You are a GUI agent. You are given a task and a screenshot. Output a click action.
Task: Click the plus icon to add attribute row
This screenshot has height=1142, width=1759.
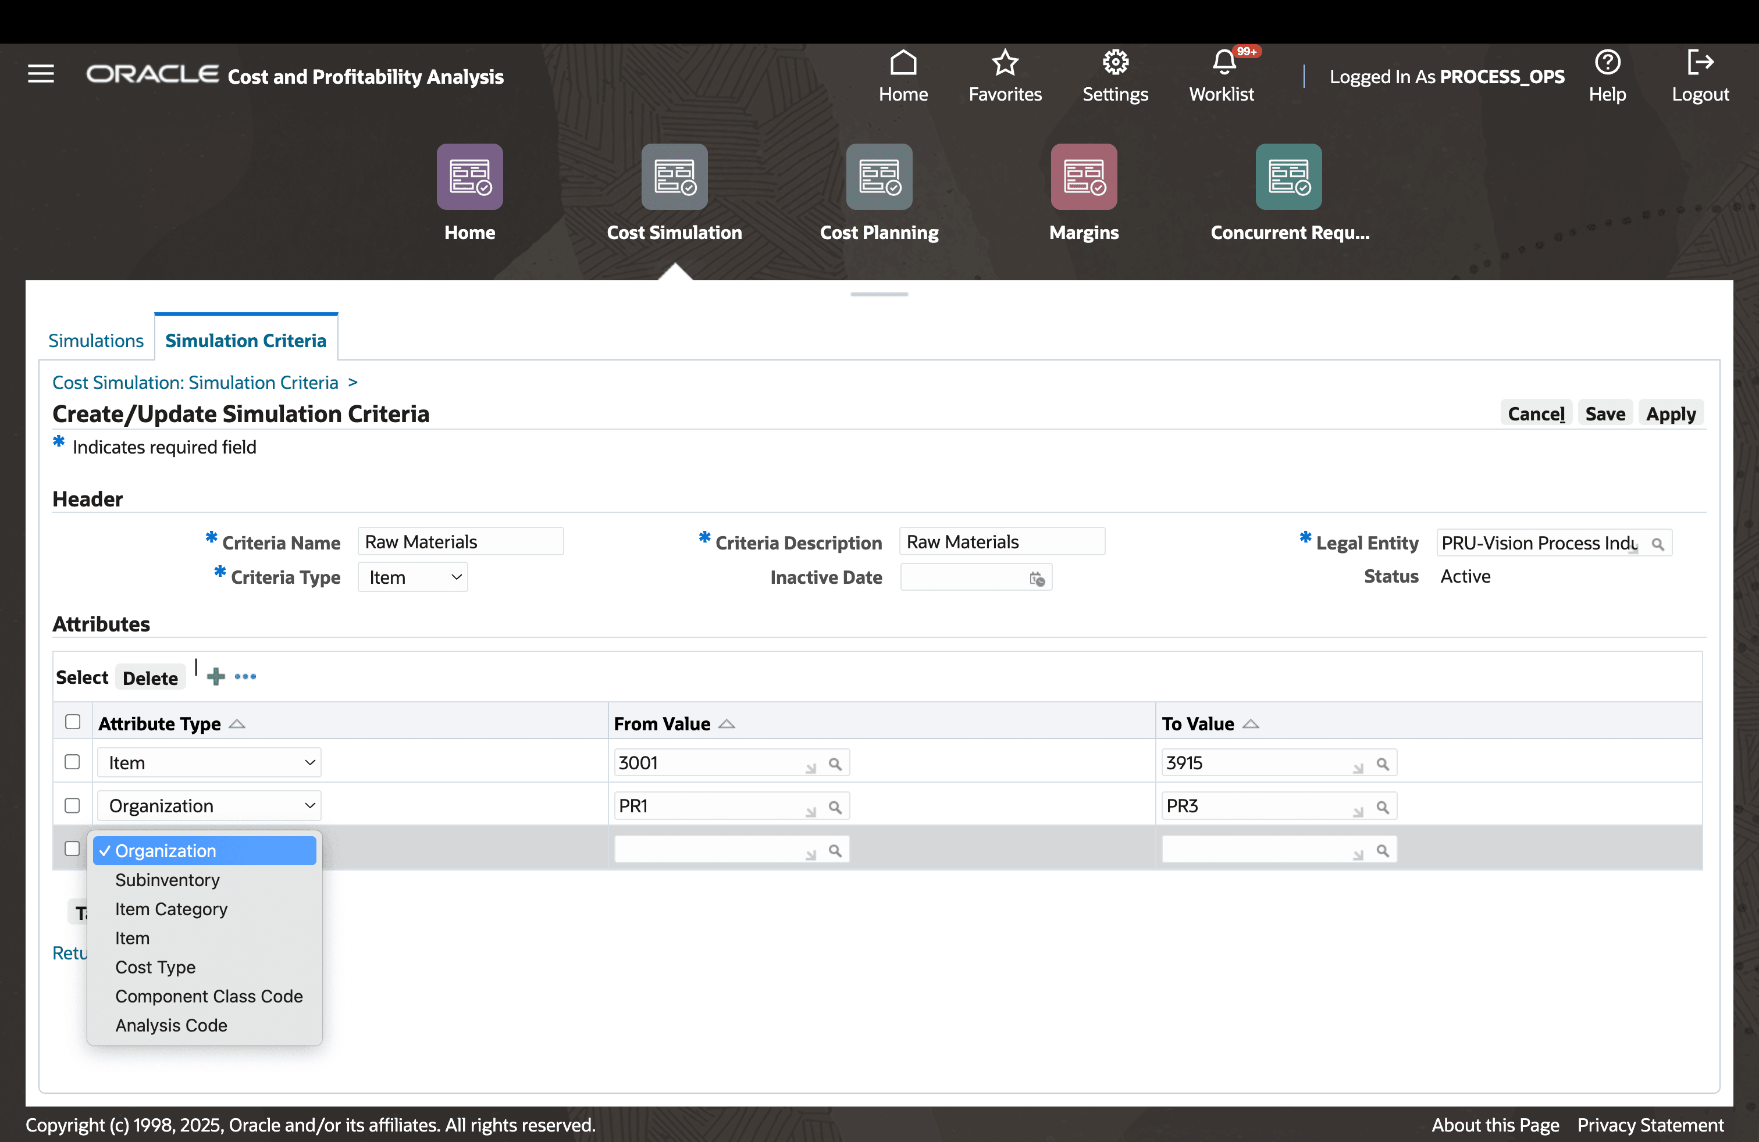point(216,676)
